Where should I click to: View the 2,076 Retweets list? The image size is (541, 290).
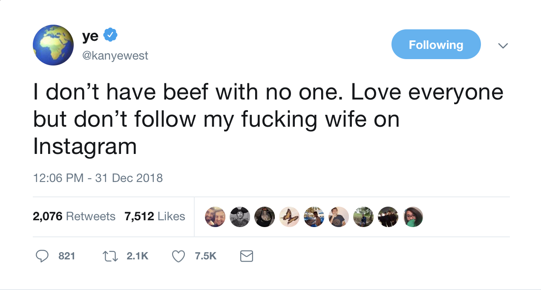[74, 216]
